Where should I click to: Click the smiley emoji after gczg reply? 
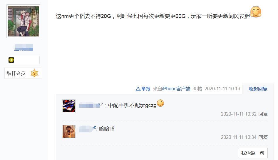(x=160, y=103)
